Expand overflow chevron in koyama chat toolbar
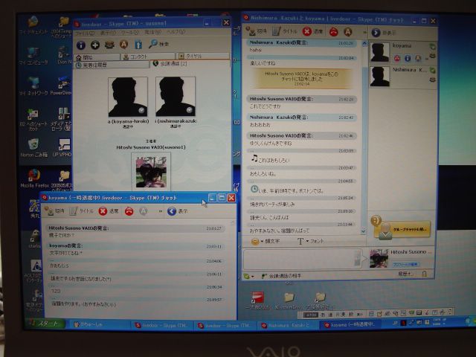Image resolution: width=476 pixels, height=357 pixels. (x=161, y=211)
